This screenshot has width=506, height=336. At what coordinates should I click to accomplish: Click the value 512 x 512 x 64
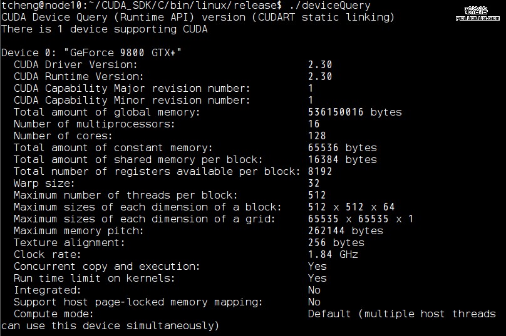click(351, 207)
